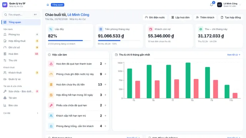Click Lập hoá đơn button
Viewport: 246px width, 138px height.
tap(180, 17)
